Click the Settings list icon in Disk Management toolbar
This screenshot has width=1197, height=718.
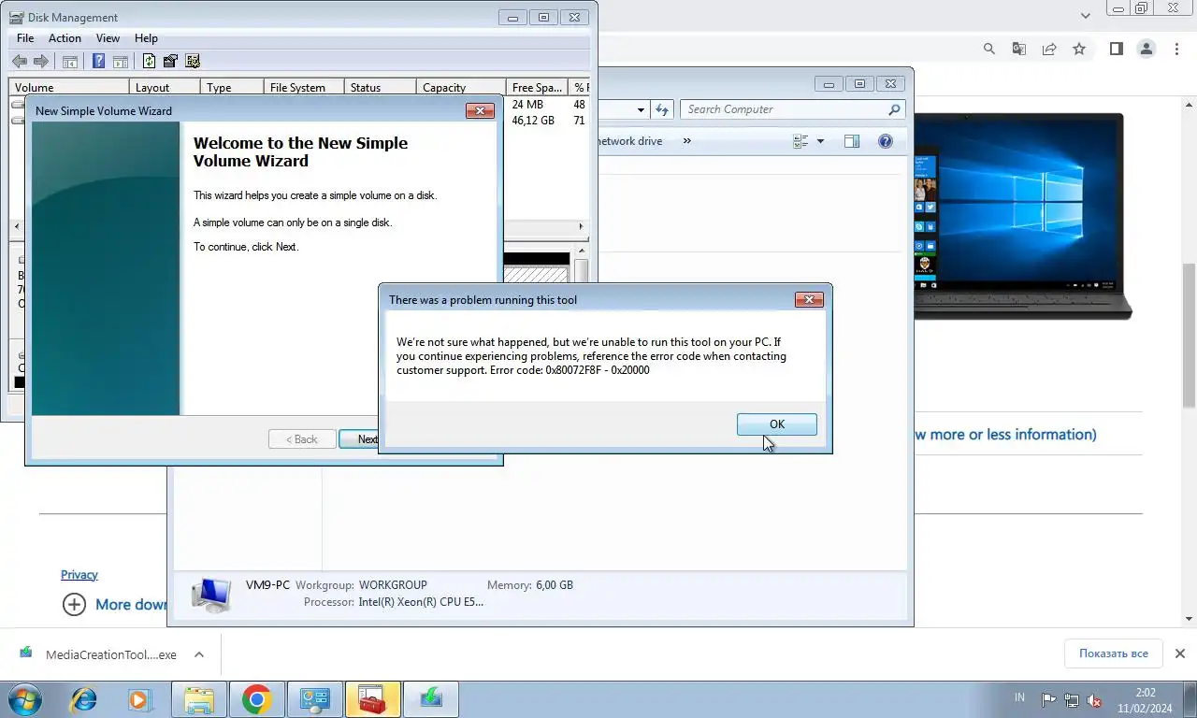[x=193, y=62]
